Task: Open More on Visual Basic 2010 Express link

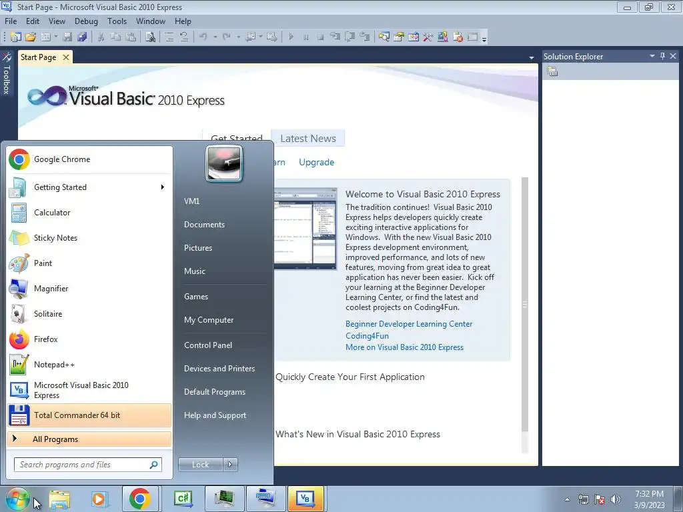Action: click(x=404, y=347)
